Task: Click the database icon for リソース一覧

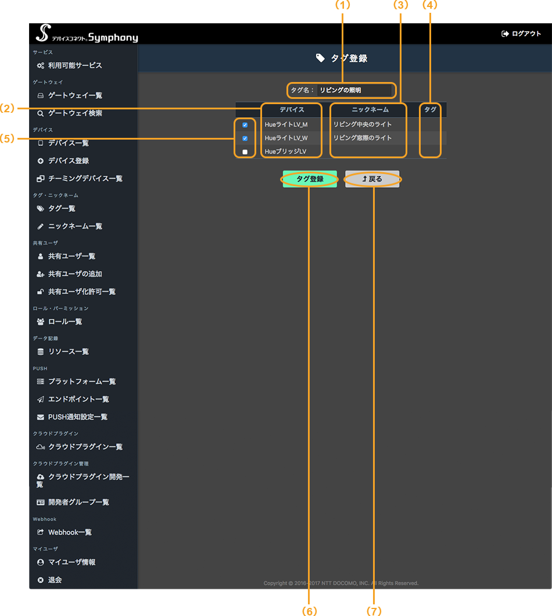Action: (x=41, y=351)
